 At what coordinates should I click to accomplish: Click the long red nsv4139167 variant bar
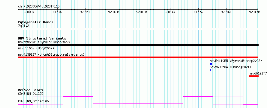pos(138,57)
